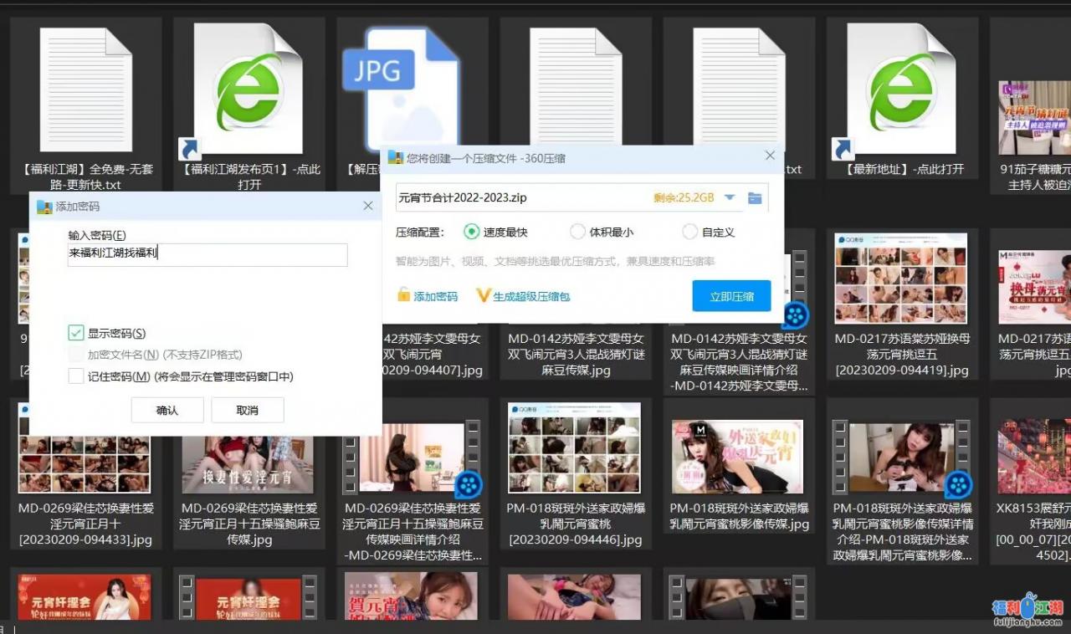Click inside the password input field
1071x634 pixels.
point(206,255)
